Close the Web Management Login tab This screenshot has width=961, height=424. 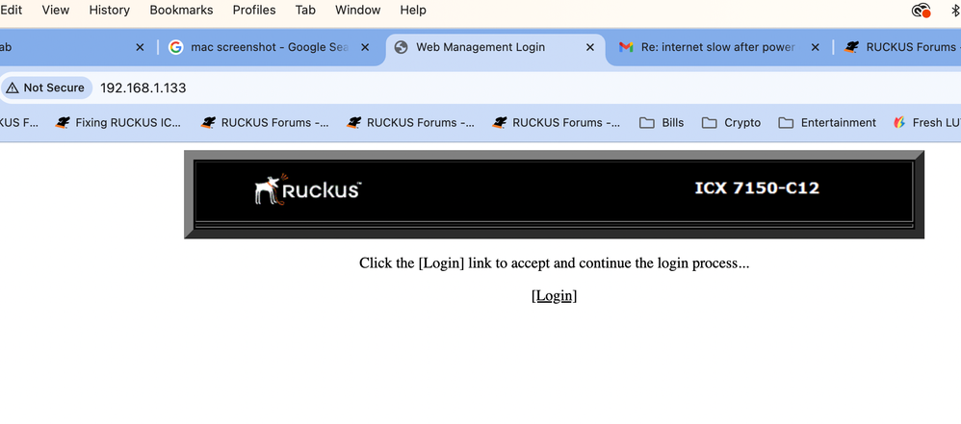[x=590, y=47]
